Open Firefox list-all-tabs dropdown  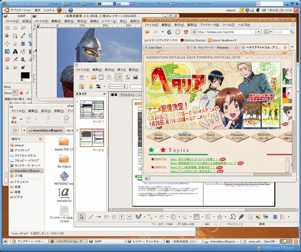pyautogui.click(x=293, y=47)
